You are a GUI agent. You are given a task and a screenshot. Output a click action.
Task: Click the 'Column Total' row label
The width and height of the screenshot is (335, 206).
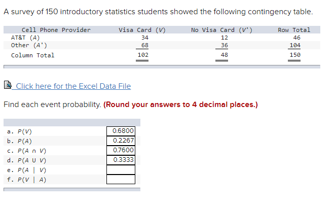(x=32, y=55)
